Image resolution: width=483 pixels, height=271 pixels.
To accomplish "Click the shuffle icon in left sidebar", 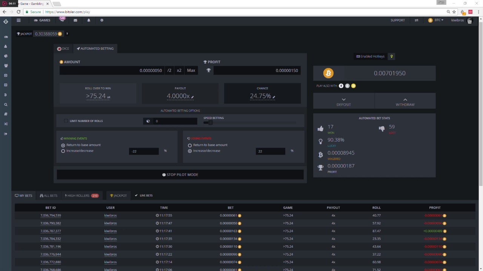I will point(6,124).
